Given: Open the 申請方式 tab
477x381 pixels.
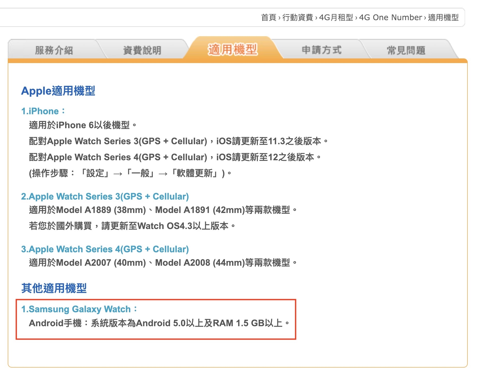Looking at the screenshot, I should 322,50.
